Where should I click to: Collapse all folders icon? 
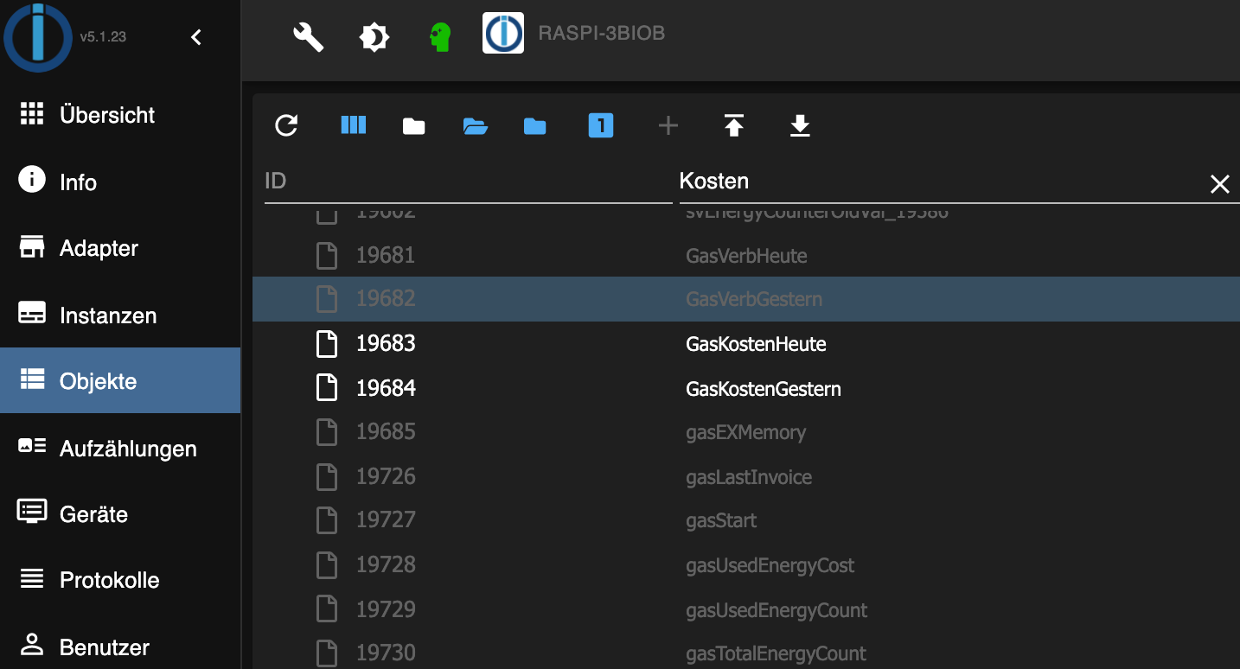(414, 126)
